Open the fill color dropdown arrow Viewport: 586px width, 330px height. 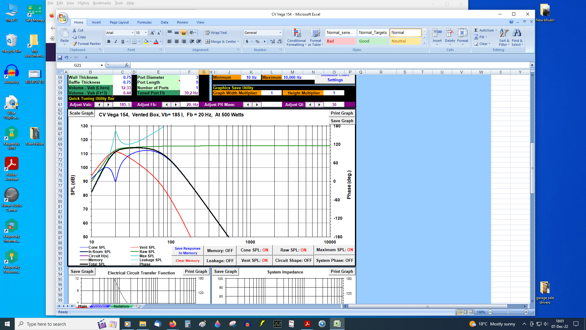tap(150, 42)
